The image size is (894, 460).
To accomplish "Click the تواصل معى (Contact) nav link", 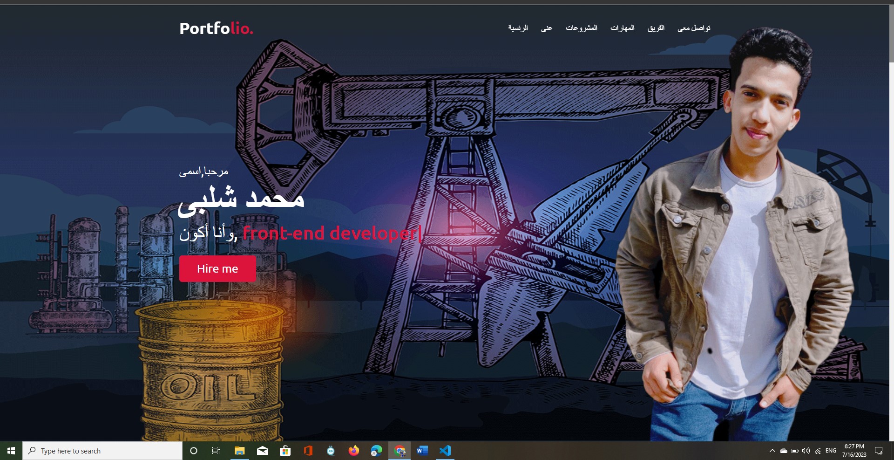I will (694, 28).
